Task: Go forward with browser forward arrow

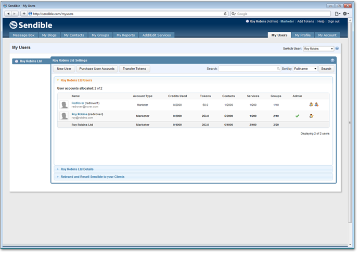Action: (15, 14)
